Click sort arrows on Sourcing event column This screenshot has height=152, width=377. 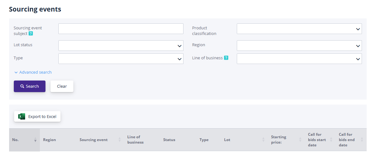pyautogui.click(x=119, y=140)
